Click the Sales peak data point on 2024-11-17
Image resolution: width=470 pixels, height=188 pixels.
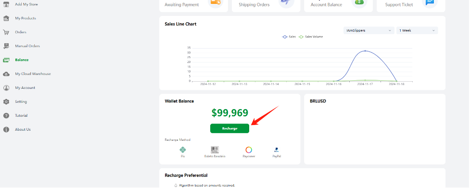tap(365, 51)
